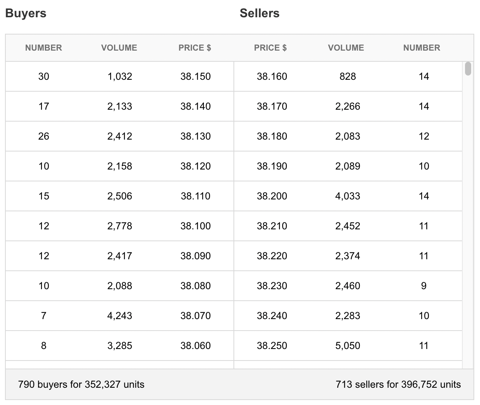480x405 pixels.
Task: Select the seller price 38.160 cell
Action: [x=272, y=76]
